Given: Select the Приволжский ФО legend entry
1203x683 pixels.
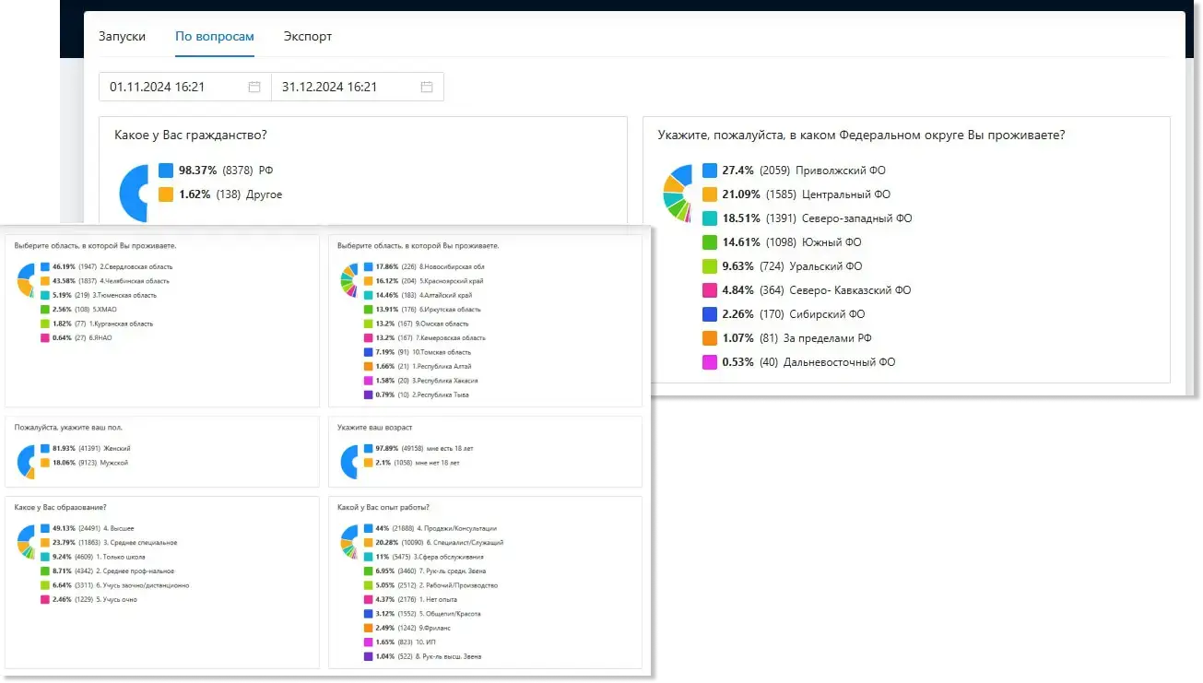Looking at the screenshot, I should tap(794, 171).
